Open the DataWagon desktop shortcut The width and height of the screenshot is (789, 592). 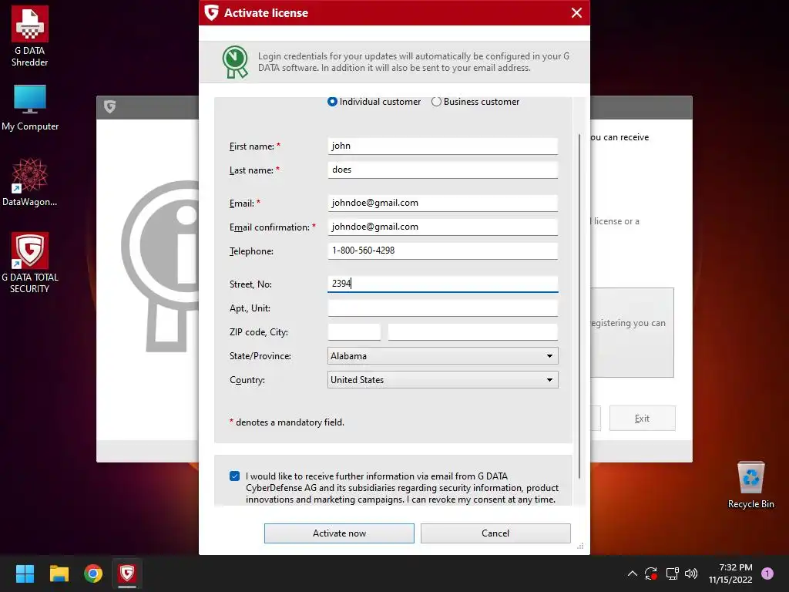(x=30, y=182)
